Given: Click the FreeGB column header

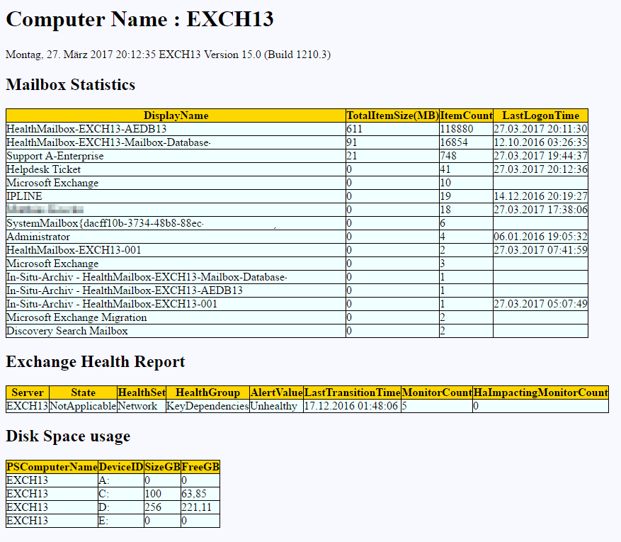Looking at the screenshot, I should point(200,467).
